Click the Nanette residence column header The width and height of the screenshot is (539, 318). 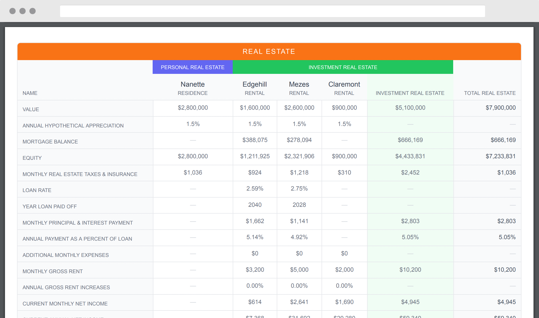(x=192, y=88)
